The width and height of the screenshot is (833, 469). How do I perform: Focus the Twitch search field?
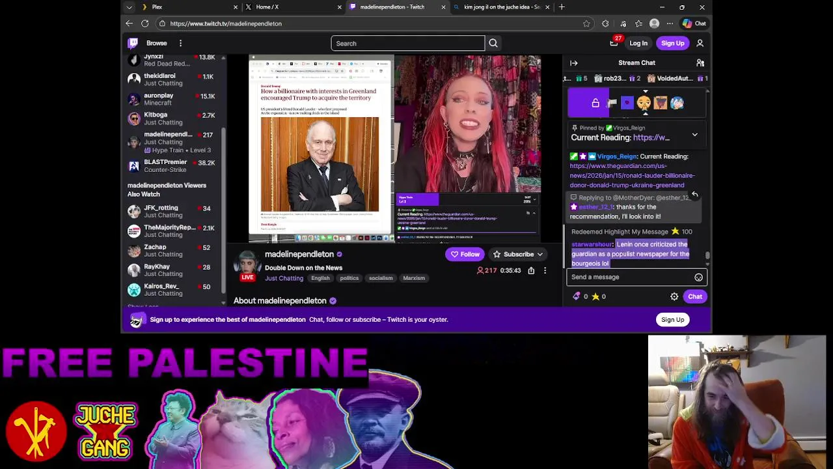pyautogui.click(x=407, y=44)
